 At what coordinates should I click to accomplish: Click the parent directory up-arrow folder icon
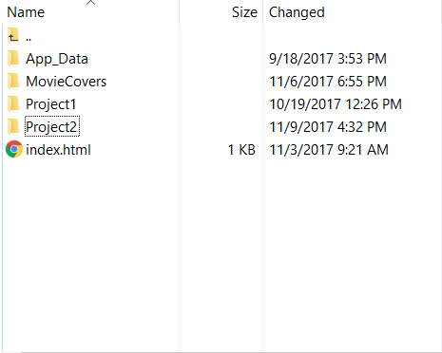13,36
